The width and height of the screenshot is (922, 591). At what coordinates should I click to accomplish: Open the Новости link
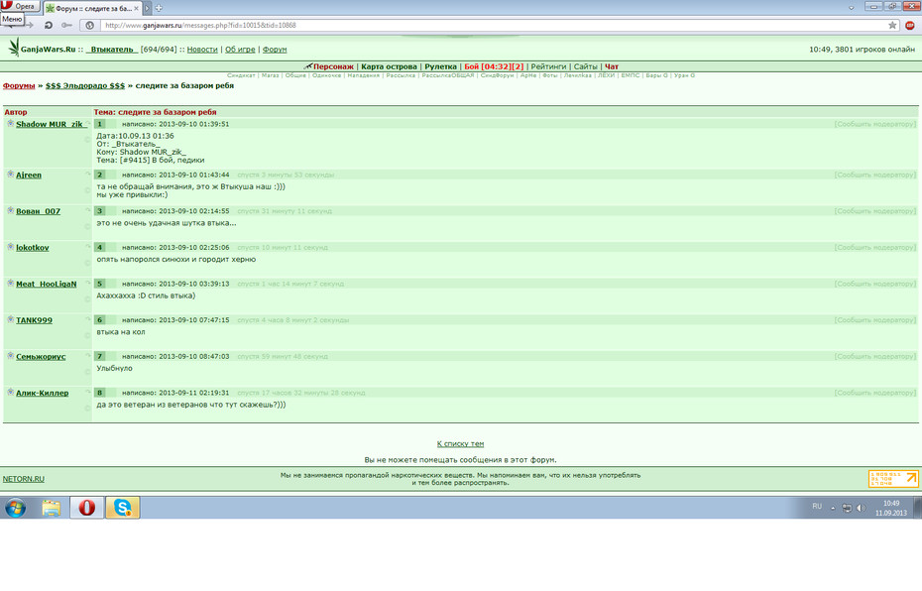click(x=202, y=50)
